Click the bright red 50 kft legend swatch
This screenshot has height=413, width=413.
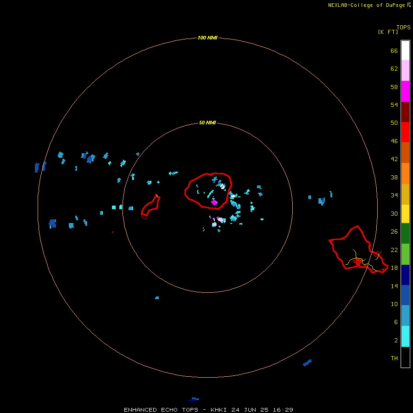tap(405, 132)
